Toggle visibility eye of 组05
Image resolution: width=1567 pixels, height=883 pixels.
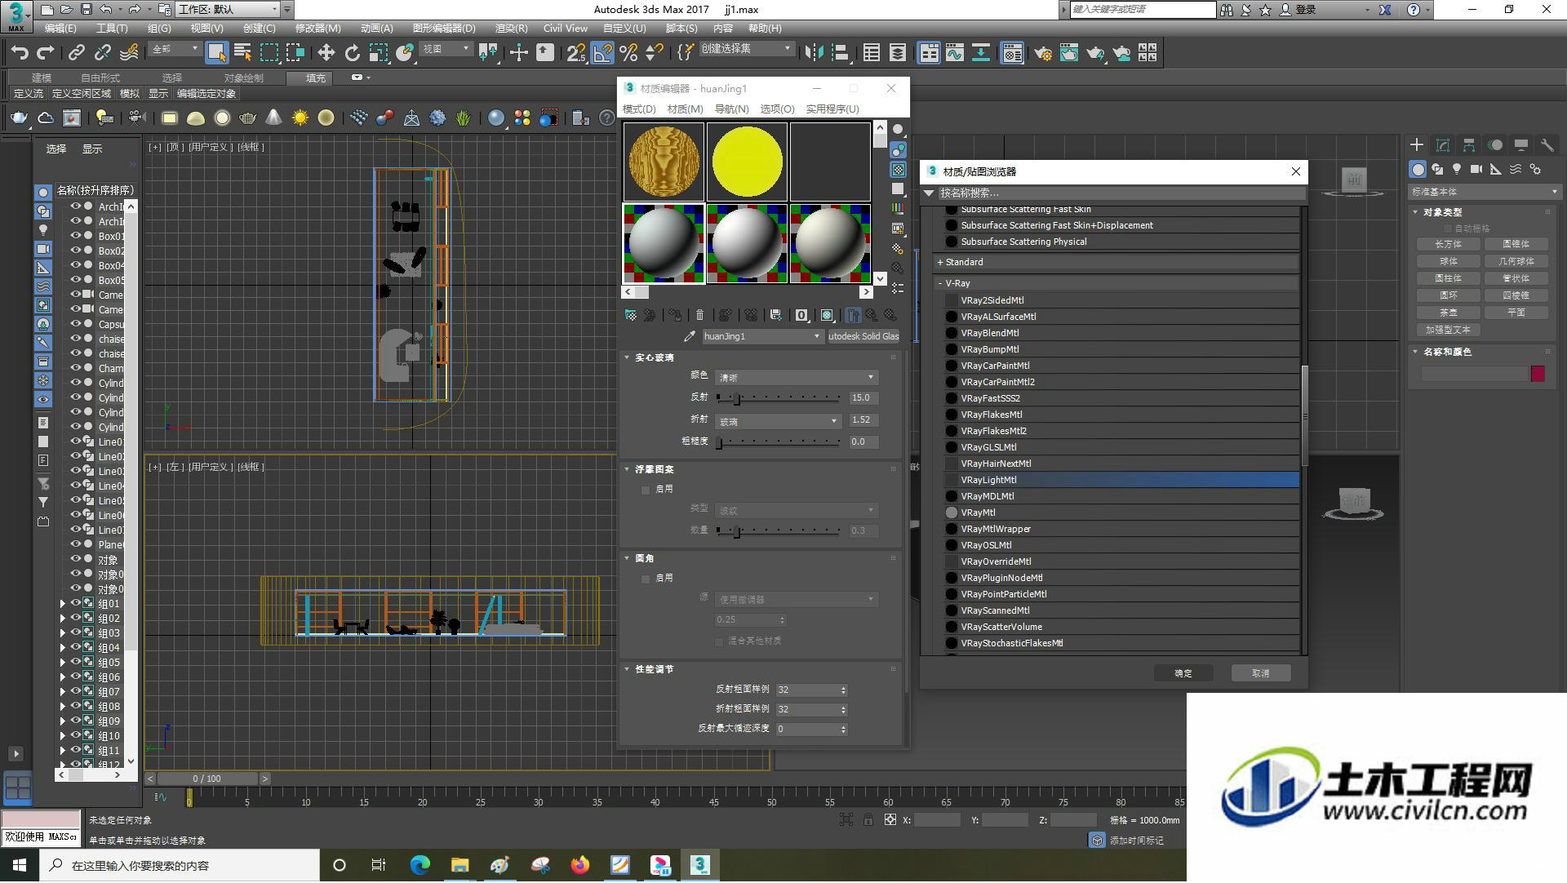(75, 662)
